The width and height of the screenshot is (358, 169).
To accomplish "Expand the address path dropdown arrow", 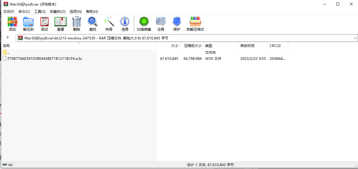I will click(355, 38).
